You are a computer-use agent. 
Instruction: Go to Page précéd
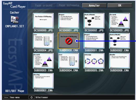(44, 5)
